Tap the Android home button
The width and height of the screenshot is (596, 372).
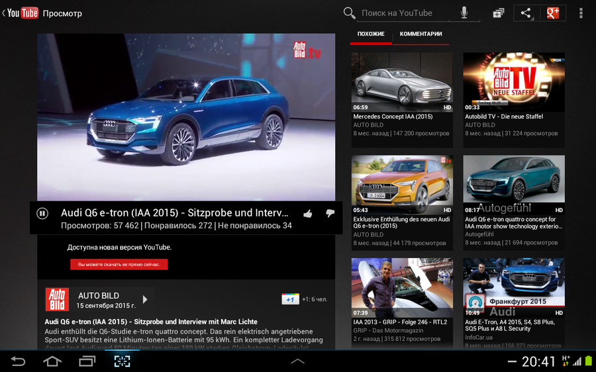52,361
